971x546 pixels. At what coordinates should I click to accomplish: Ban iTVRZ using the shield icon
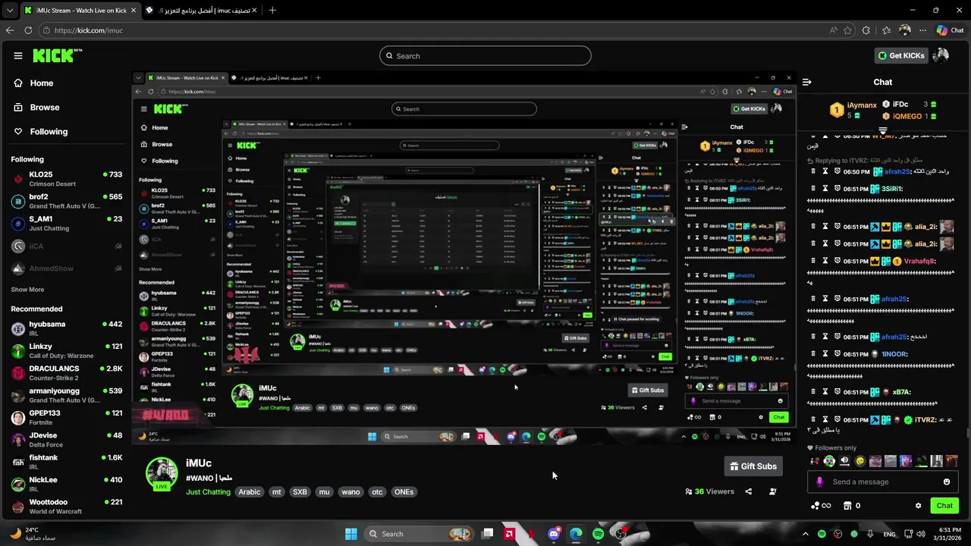(837, 419)
